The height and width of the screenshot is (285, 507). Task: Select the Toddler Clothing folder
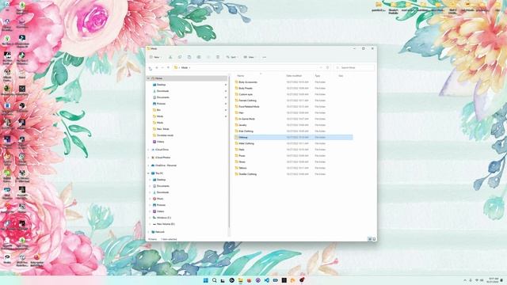tap(248, 174)
